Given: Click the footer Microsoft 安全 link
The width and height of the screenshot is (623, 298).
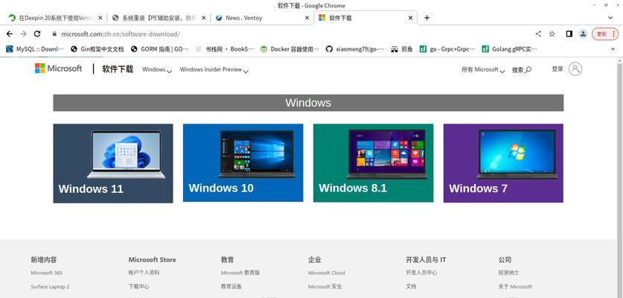Looking at the screenshot, I should [x=325, y=287].
